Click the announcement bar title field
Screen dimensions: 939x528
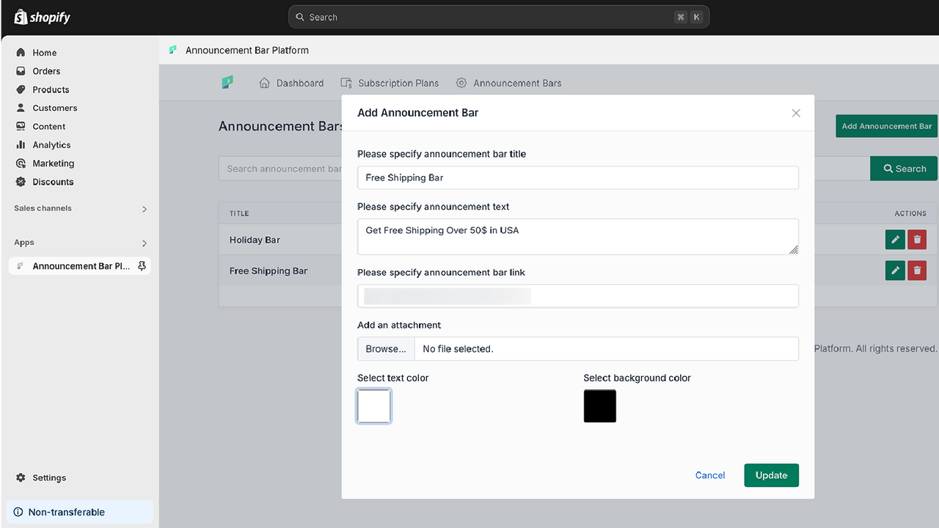pos(578,177)
